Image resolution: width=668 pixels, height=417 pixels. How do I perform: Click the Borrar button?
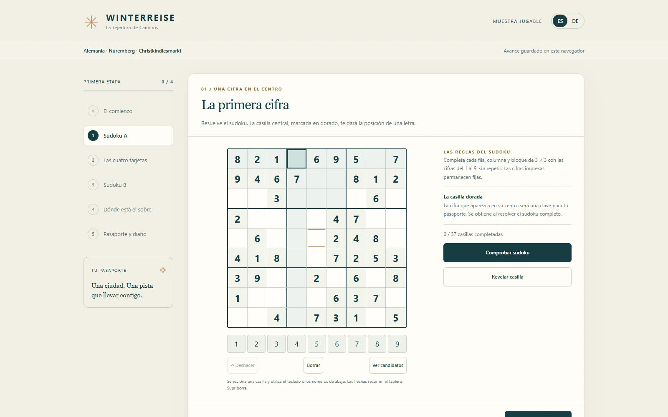point(313,365)
